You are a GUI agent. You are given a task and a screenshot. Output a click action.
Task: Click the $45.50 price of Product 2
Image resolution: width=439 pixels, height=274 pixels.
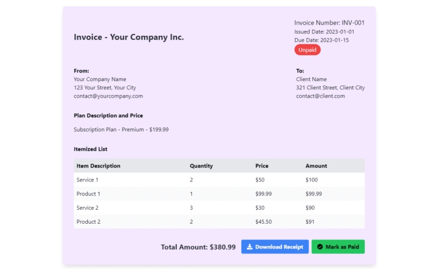263,222
